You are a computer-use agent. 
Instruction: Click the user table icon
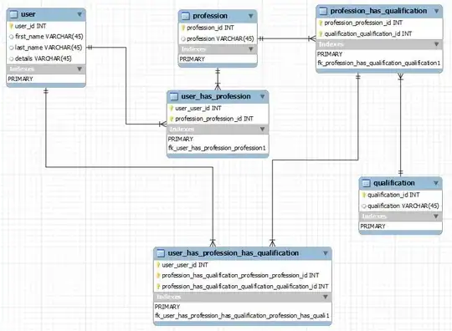click(14, 14)
